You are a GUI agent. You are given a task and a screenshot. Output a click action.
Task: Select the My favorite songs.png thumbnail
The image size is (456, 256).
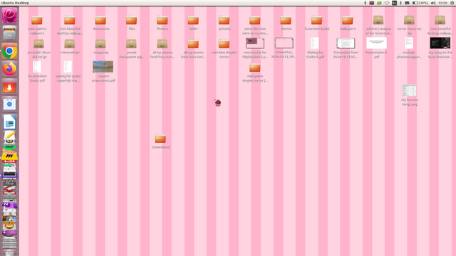(x=409, y=90)
